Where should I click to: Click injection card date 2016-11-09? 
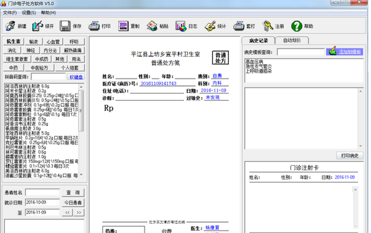click(345, 177)
